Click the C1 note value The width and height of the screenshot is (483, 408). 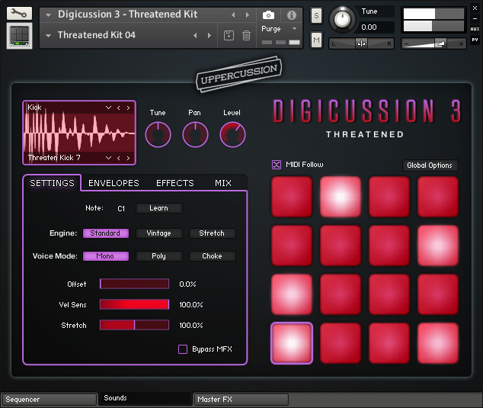click(x=121, y=209)
